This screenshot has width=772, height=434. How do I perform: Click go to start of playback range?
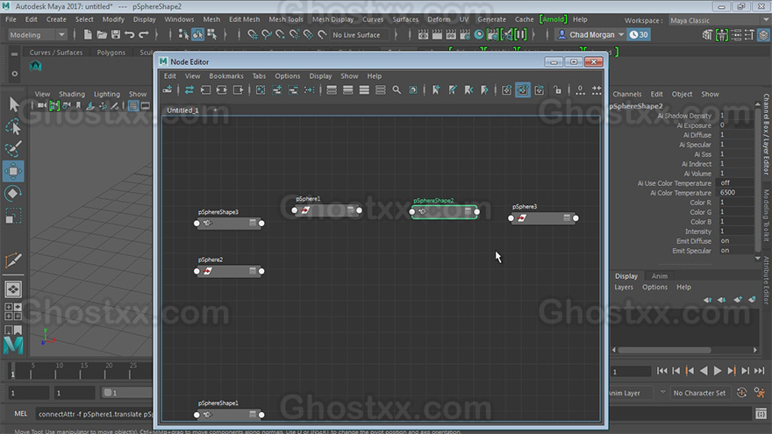coord(662,371)
